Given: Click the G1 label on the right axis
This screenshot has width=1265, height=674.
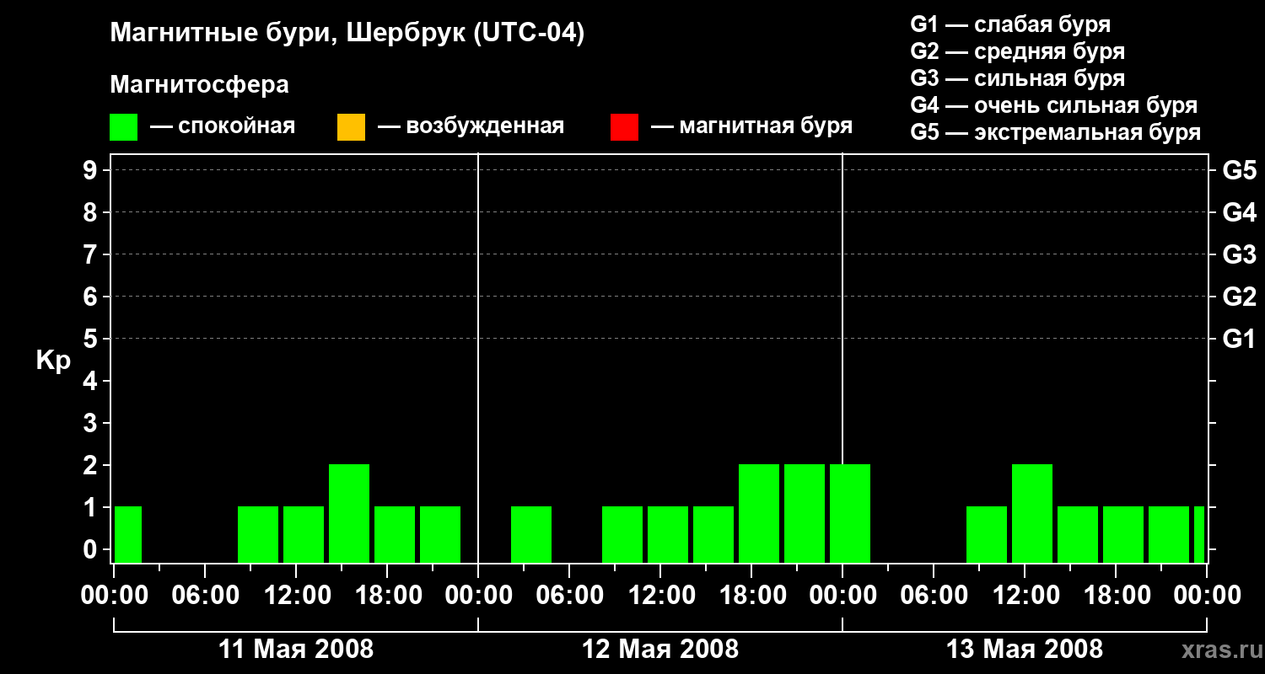Looking at the screenshot, I should click(x=1239, y=339).
